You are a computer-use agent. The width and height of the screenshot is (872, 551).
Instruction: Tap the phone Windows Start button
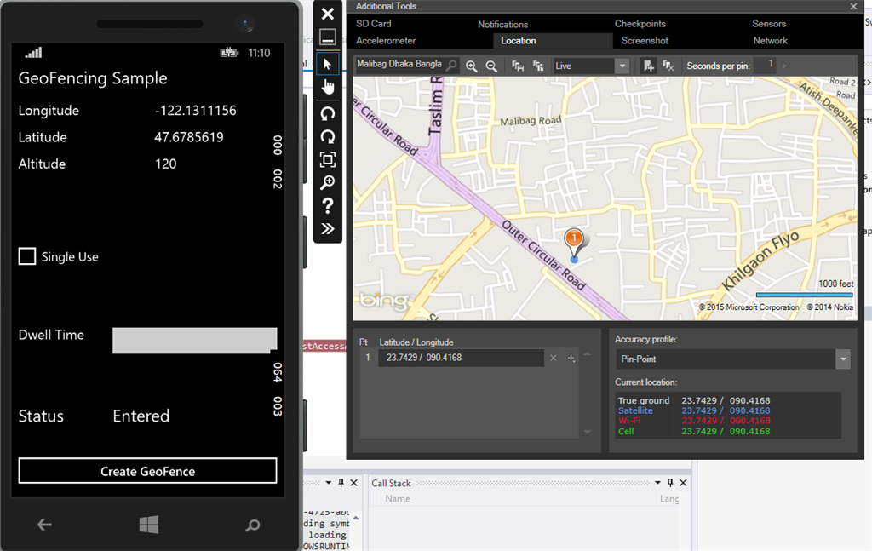click(x=148, y=525)
